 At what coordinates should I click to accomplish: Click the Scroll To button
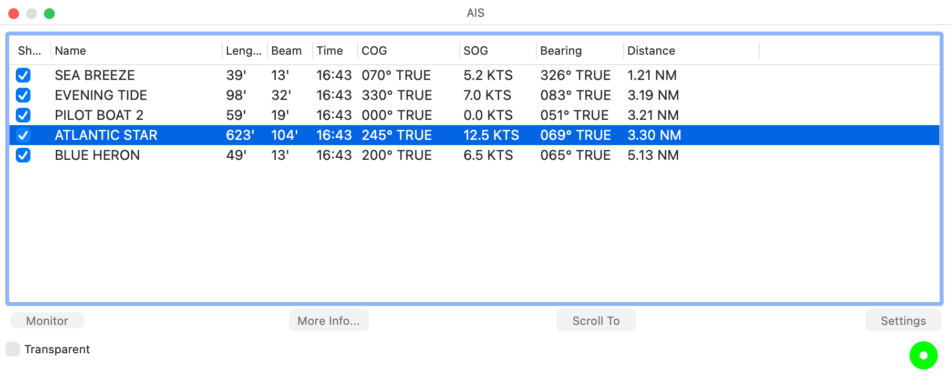pyautogui.click(x=596, y=321)
